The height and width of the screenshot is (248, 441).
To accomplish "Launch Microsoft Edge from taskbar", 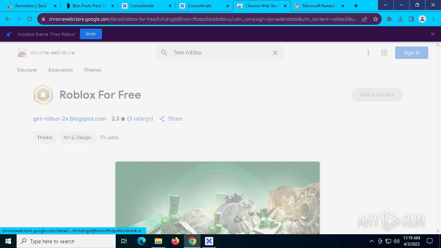I will click(142, 241).
